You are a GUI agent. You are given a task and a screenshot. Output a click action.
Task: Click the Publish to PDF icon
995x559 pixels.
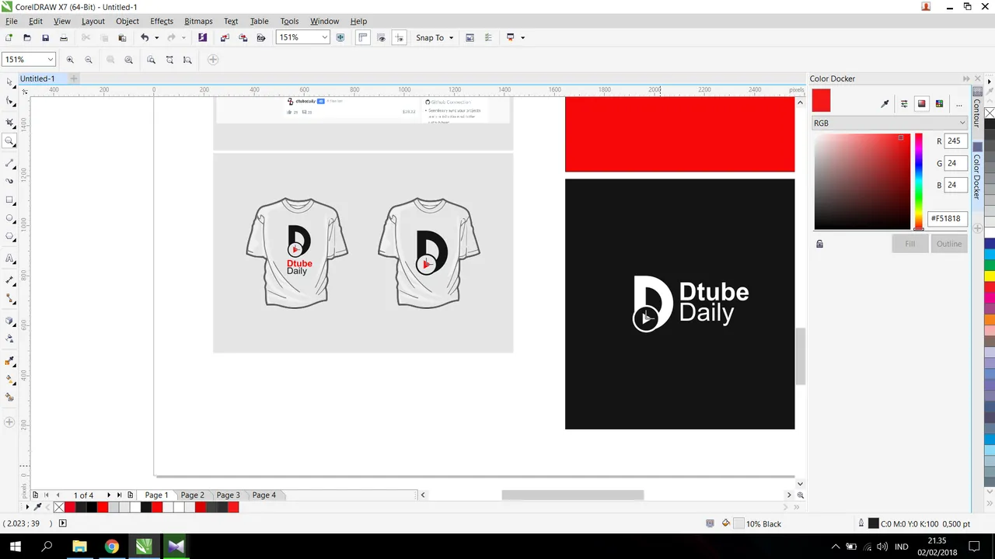pos(262,37)
